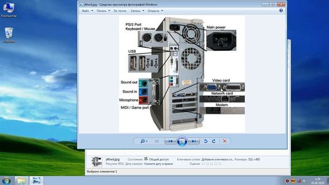Click dimensions value 521 x 485
This screenshot has width=329, height=185.
coord(254,159)
